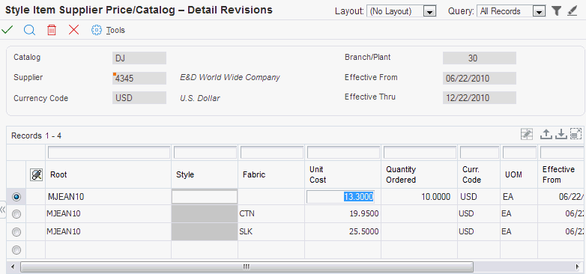The image size is (586, 274).
Task: Select the empty fourth row radio button
Action: [x=16, y=250]
